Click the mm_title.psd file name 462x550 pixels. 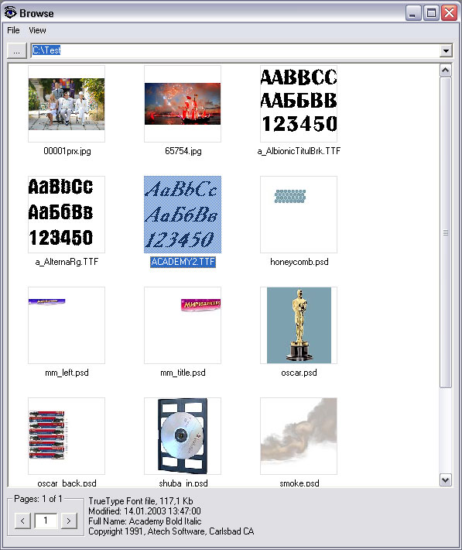coord(183,373)
